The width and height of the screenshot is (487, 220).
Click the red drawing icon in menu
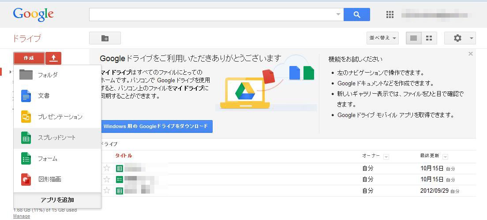(26, 179)
